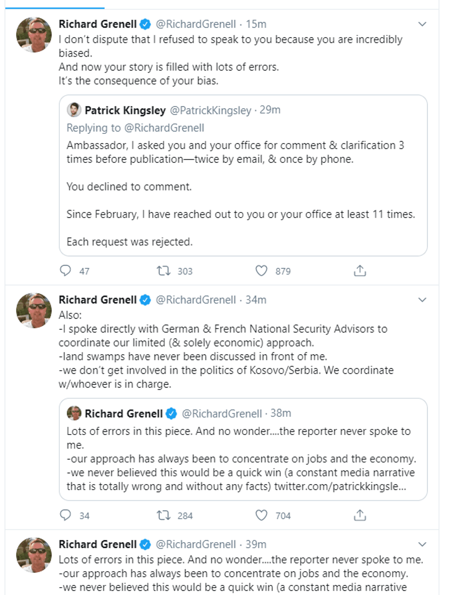Retweet the tweet with 303 retweets
The image size is (450, 595).
coord(164,271)
